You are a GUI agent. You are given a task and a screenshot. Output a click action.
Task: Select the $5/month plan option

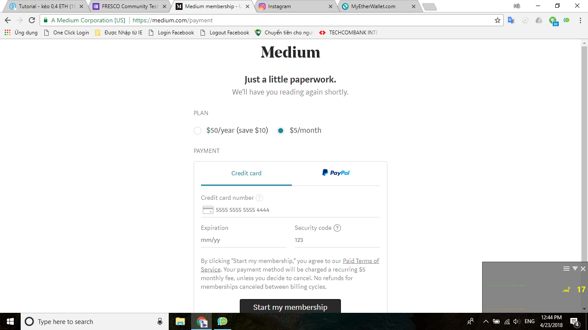[x=281, y=131]
